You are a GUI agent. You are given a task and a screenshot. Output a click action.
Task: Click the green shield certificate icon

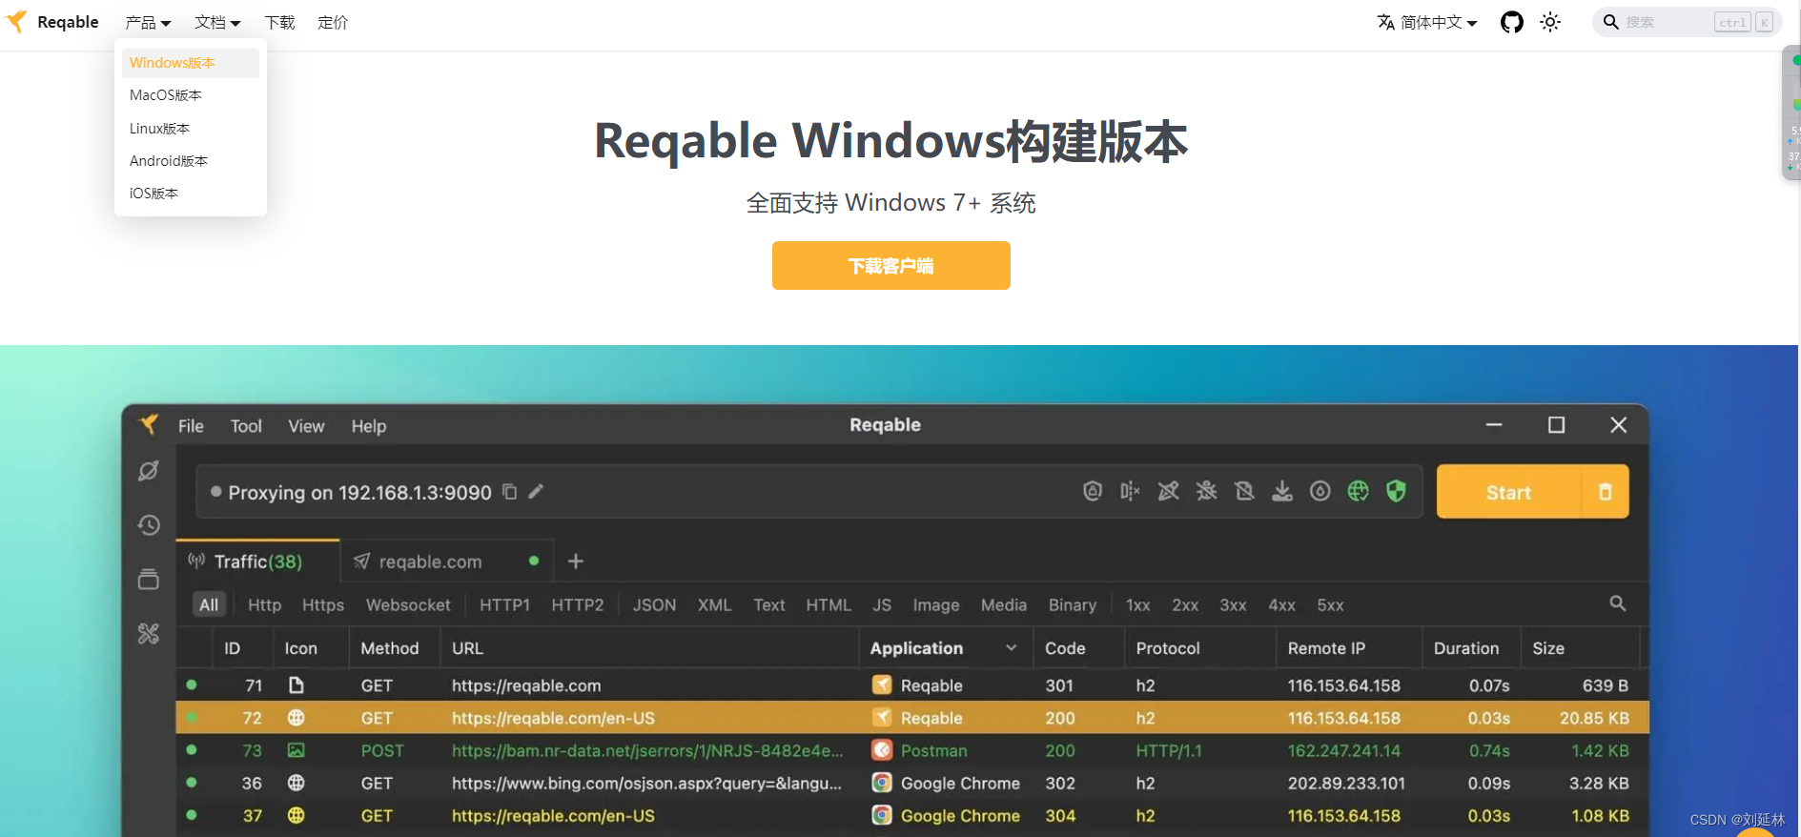click(x=1396, y=491)
